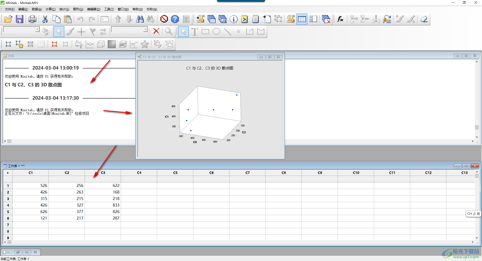Screen dimensions: 482x261
Task: Click cell with value 526
Action: coord(31,185)
